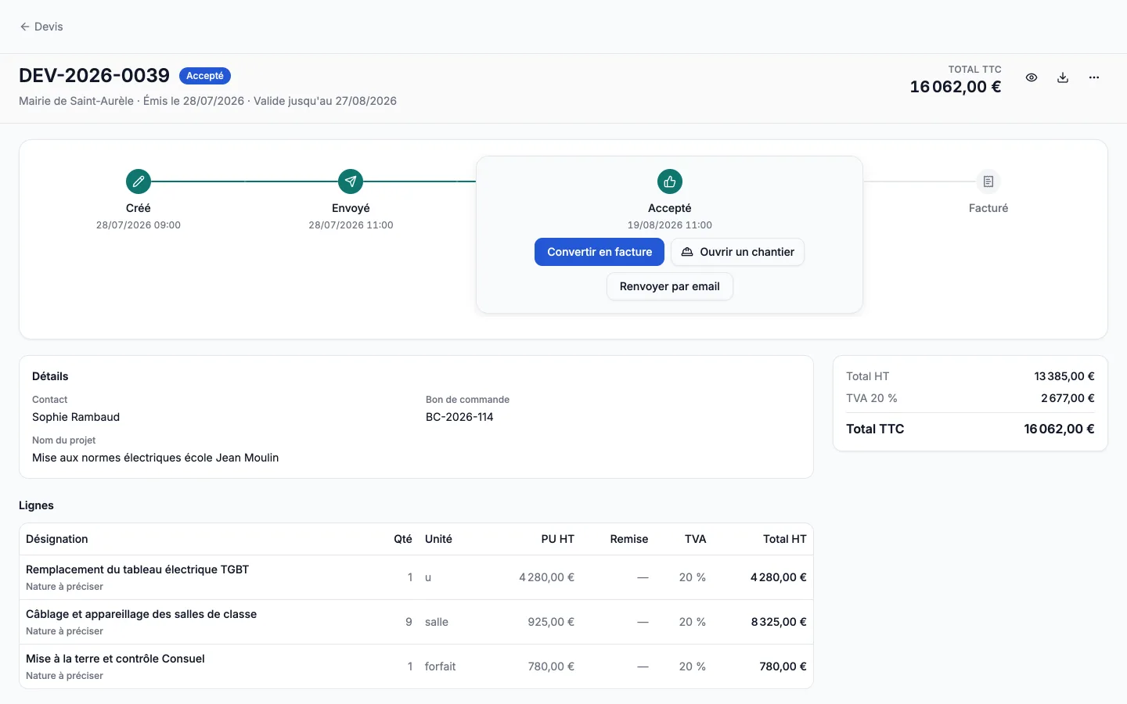Click the Accepté status badge
Viewport: 1127px width, 704px height.
[x=205, y=76]
